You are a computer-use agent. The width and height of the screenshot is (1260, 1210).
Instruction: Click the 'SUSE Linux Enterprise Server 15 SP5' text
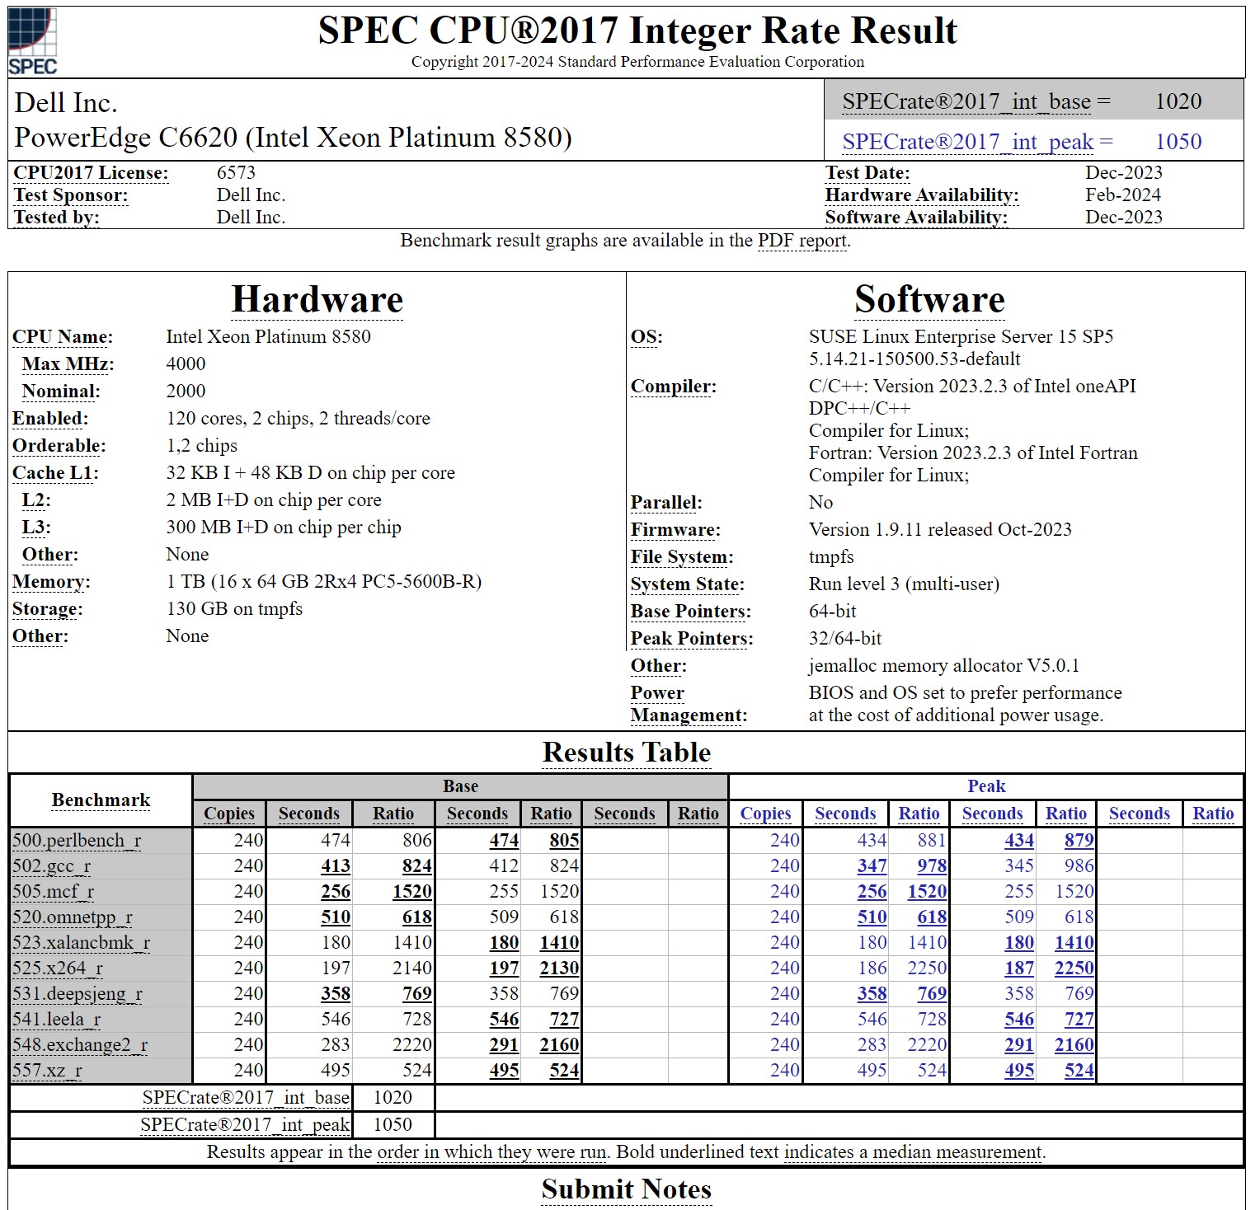pyautogui.click(x=961, y=337)
